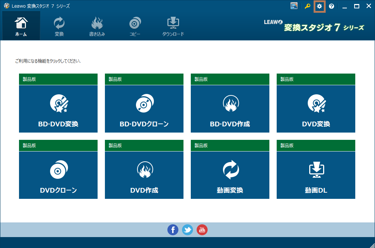The height and width of the screenshot is (248, 375).
Task: Open the settings gear icon
Action: click(319, 6)
